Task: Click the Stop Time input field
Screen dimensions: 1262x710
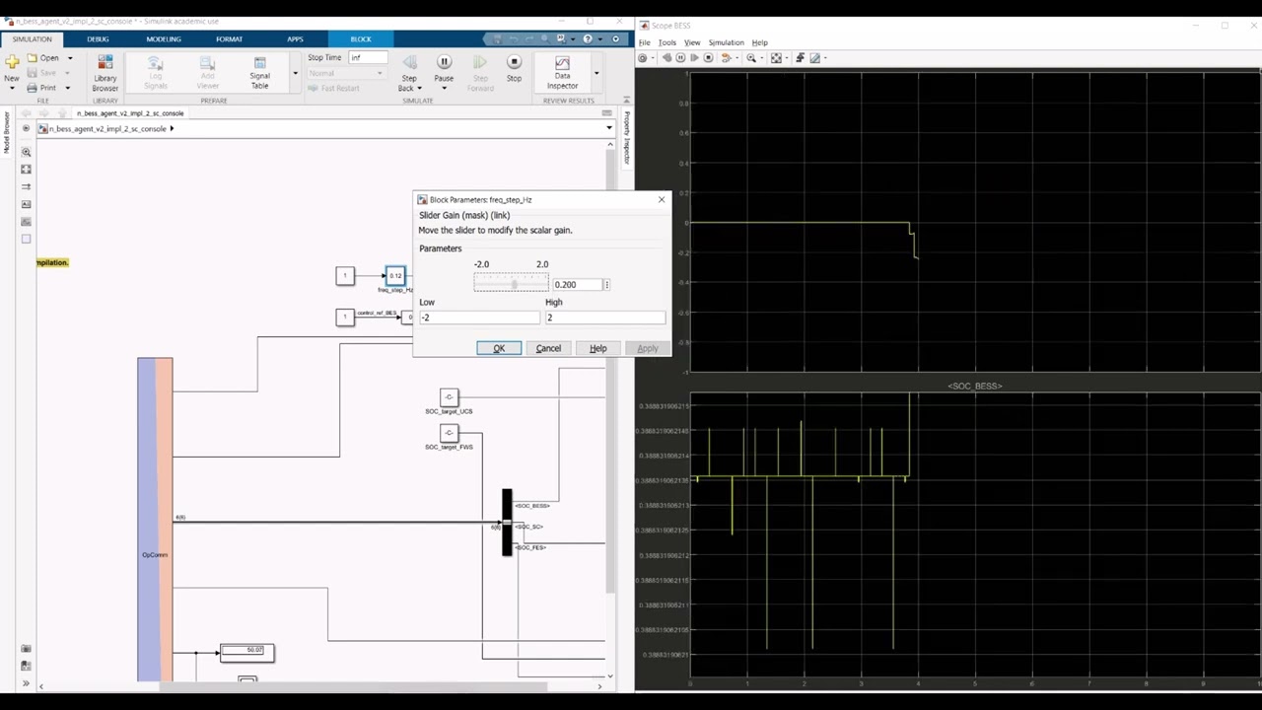Action: coord(367,57)
